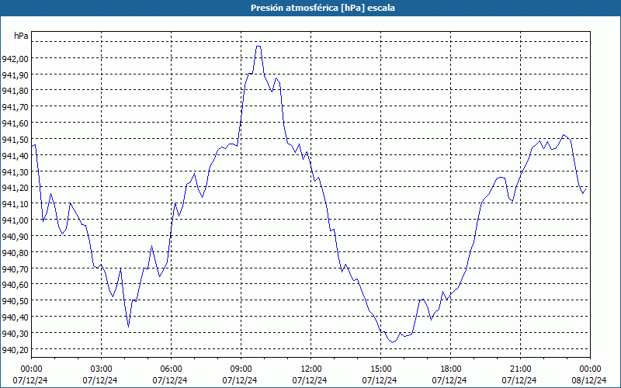Click the 940,50 y-axis value
This screenshot has height=388, width=621.
15,301
